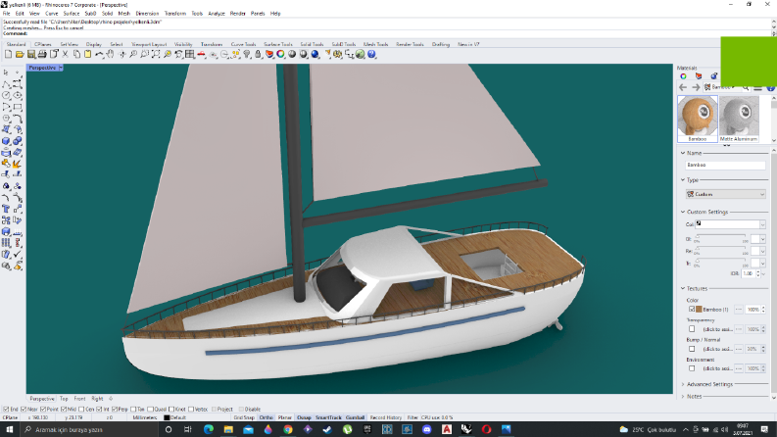Enable the Cen osnap checkbox
Screen dimensions: 777x437
(81, 410)
